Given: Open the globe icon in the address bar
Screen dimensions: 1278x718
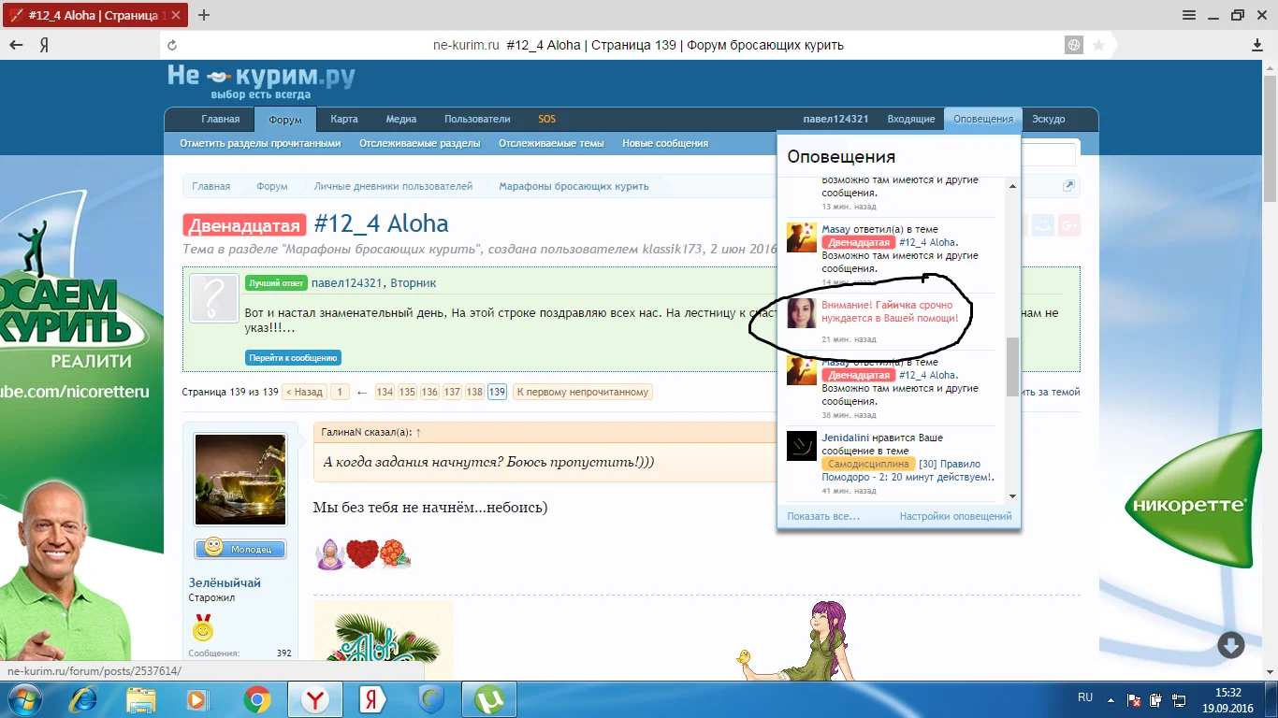Looking at the screenshot, I should (1074, 45).
